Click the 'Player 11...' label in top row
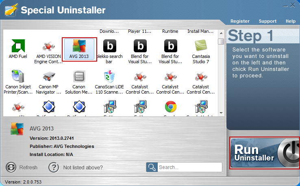 [139, 31]
